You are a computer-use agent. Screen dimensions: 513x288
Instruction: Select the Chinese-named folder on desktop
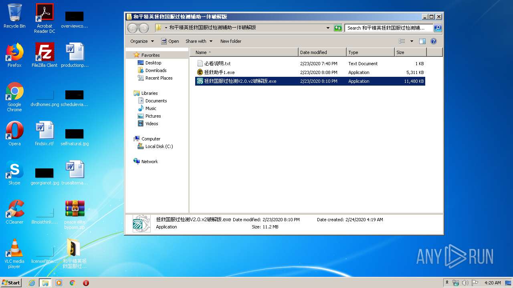[75, 254]
